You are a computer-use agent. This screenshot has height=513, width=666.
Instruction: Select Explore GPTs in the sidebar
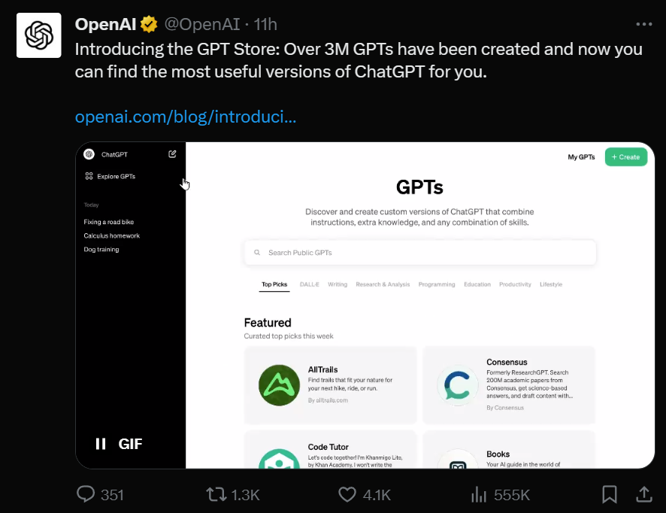(x=116, y=176)
